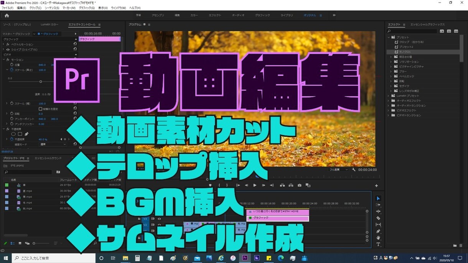
Task: Select the Razor tool
Action: click(x=378, y=218)
